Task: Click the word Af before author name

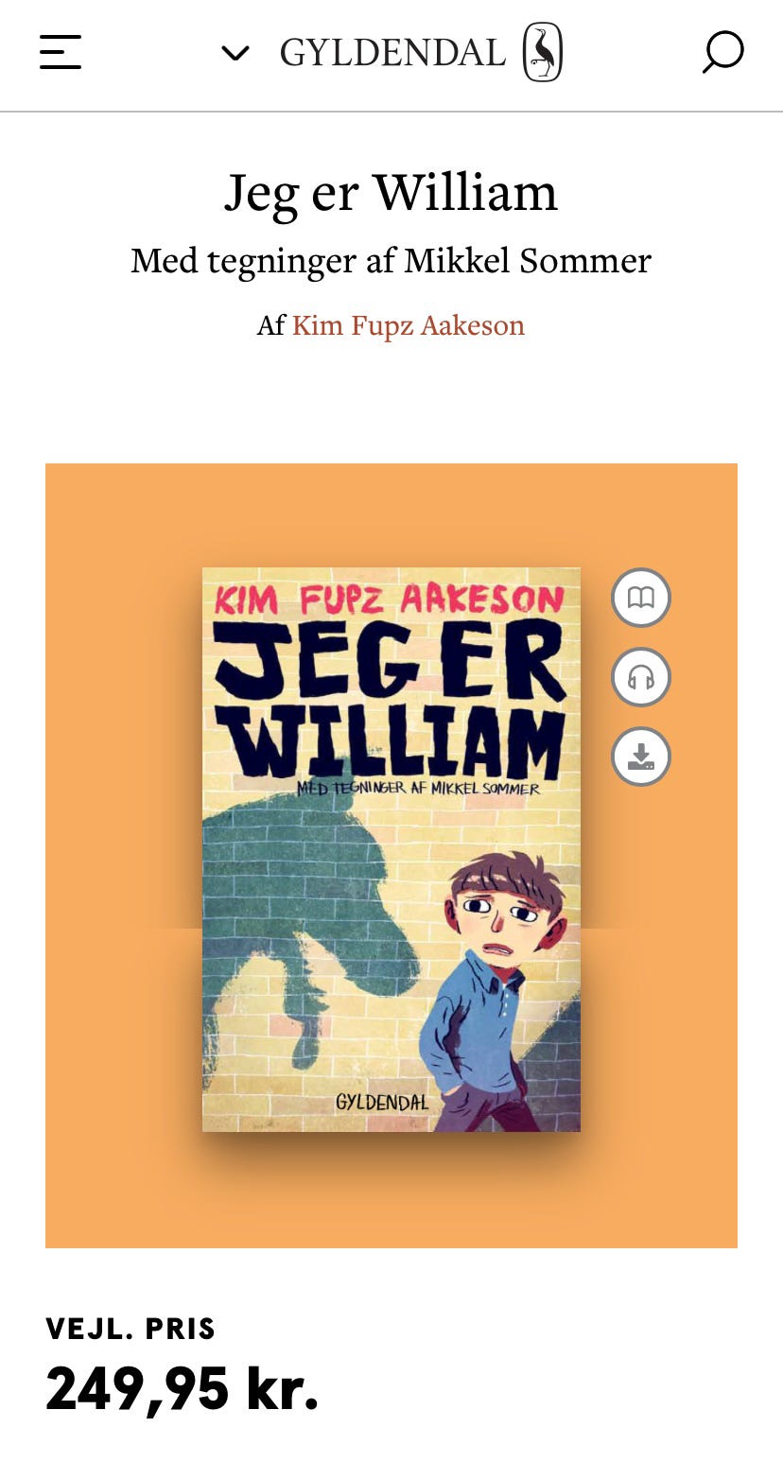Action: point(270,325)
